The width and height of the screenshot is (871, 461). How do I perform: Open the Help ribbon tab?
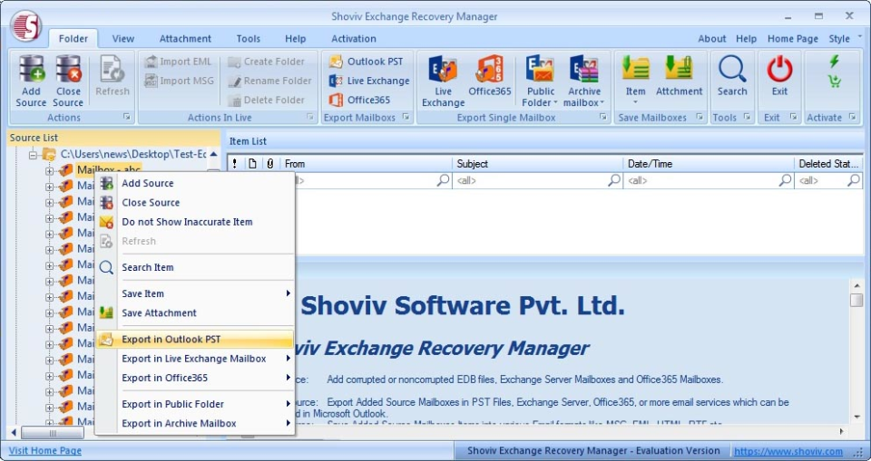tap(295, 38)
